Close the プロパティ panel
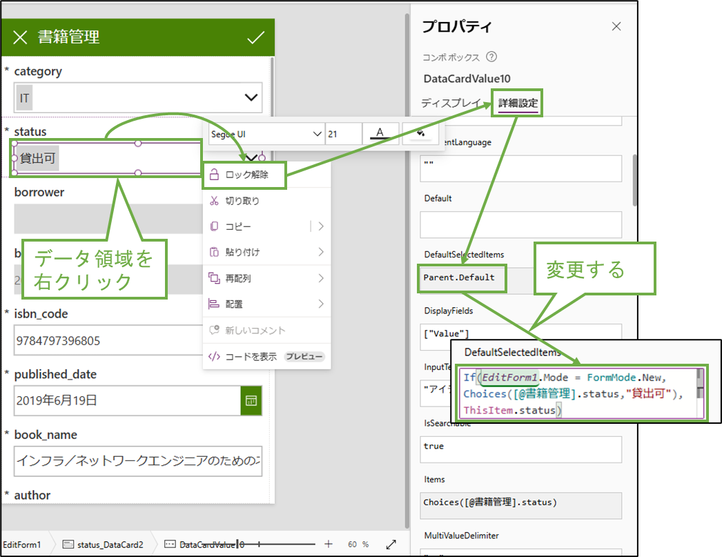 (616, 27)
